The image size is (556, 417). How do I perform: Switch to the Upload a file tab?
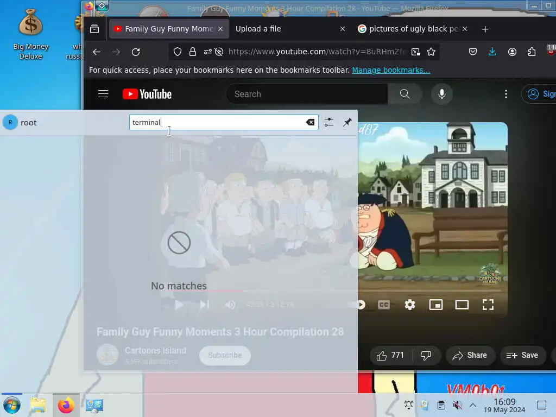point(290,29)
